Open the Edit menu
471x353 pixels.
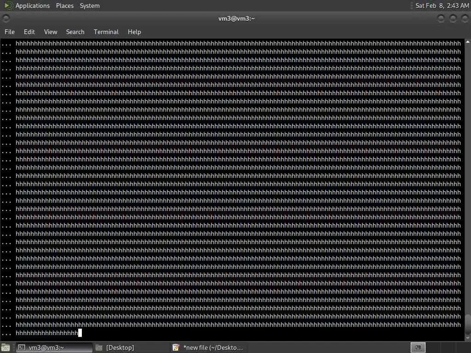(29, 32)
